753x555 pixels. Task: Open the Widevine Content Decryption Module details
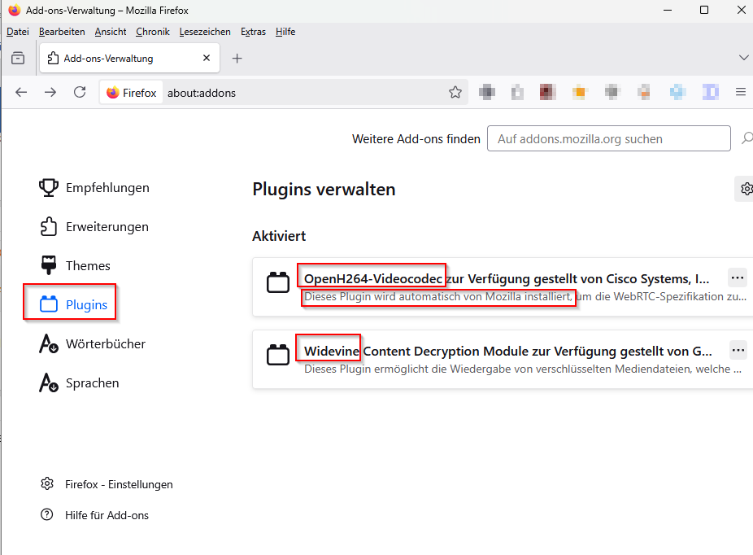point(503,359)
